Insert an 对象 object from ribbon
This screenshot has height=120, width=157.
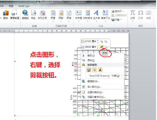click(115, 20)
